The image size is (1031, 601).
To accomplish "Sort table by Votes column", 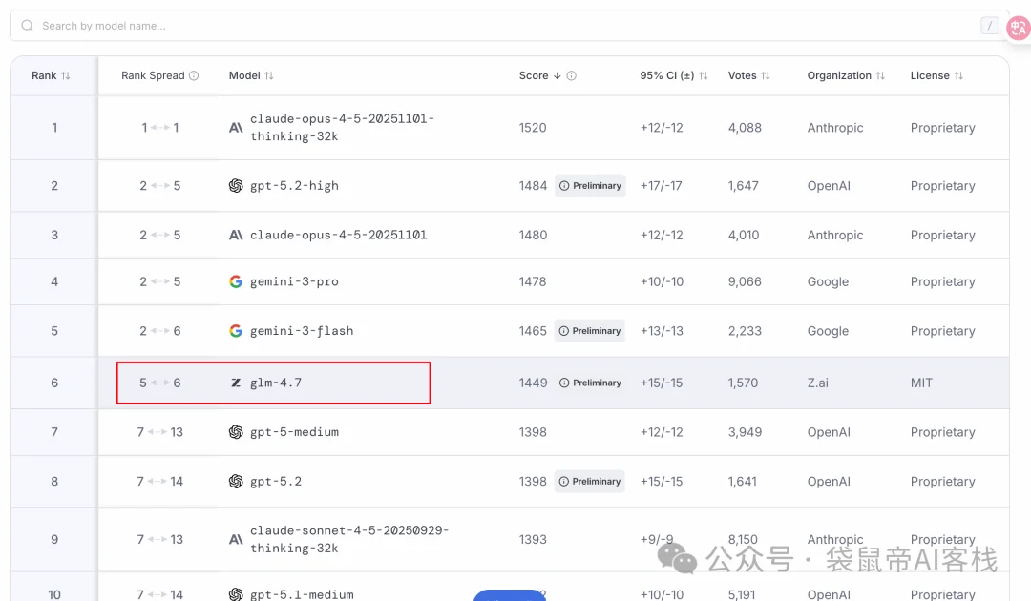I will click(747, 75).
